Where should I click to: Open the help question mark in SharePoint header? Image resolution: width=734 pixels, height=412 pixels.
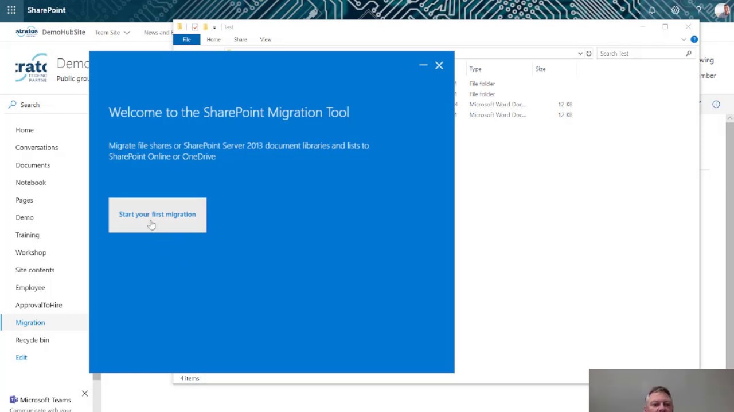pos(698,10)
